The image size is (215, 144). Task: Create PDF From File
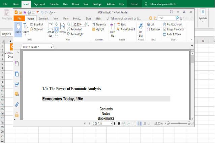113,30
